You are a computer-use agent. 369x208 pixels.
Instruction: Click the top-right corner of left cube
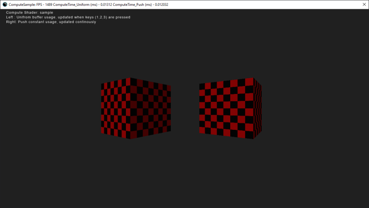[x=171, y=85]
